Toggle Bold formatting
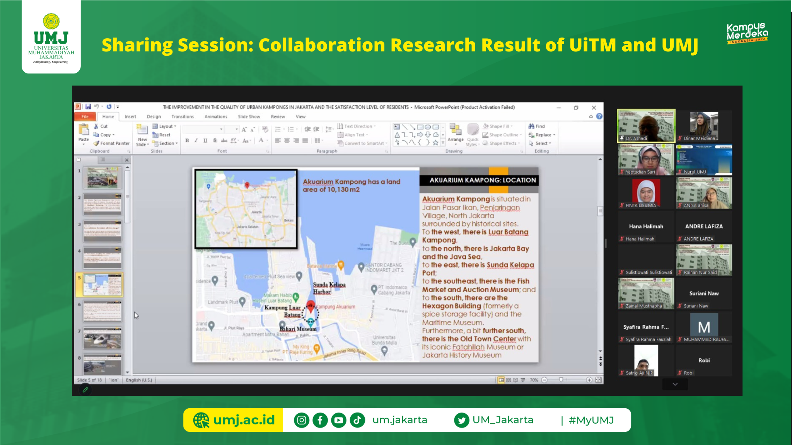This screenshot has height=445, width=792. click(x=187, y=140)
